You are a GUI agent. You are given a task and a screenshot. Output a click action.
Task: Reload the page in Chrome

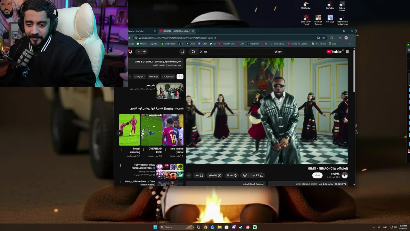click(x=129, y=38)
